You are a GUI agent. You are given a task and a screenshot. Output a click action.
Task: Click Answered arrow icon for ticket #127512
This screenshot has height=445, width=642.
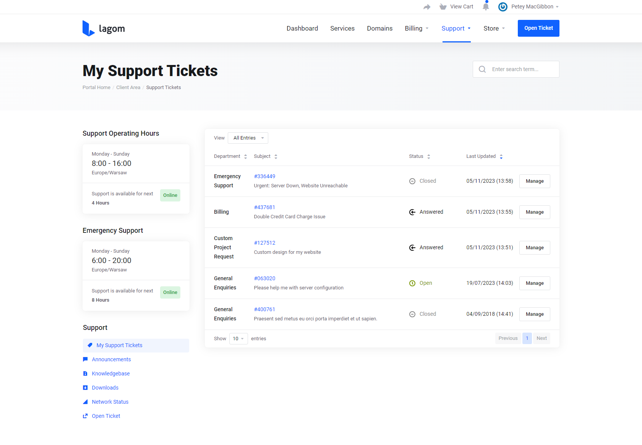(x=412, y=248)
